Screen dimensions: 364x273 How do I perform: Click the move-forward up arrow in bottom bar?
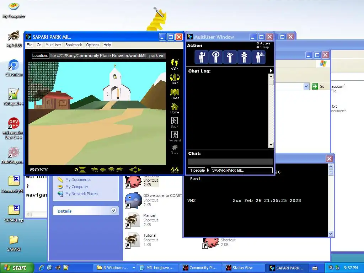coord(103,170)
